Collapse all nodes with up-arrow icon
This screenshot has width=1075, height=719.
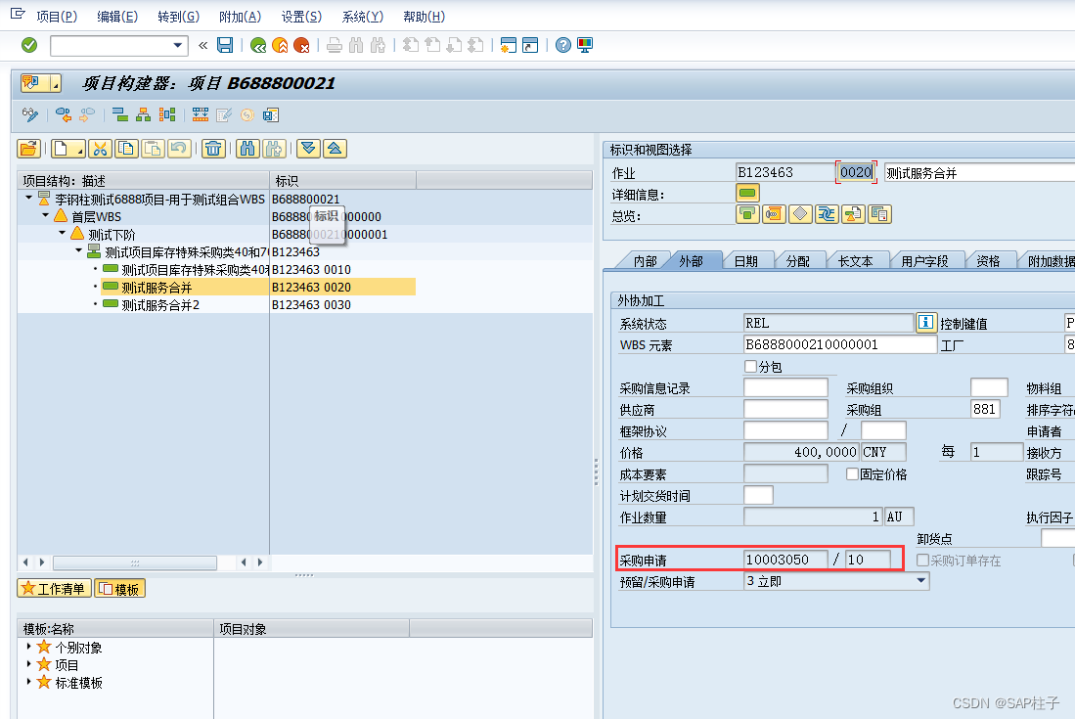(335, 149)
